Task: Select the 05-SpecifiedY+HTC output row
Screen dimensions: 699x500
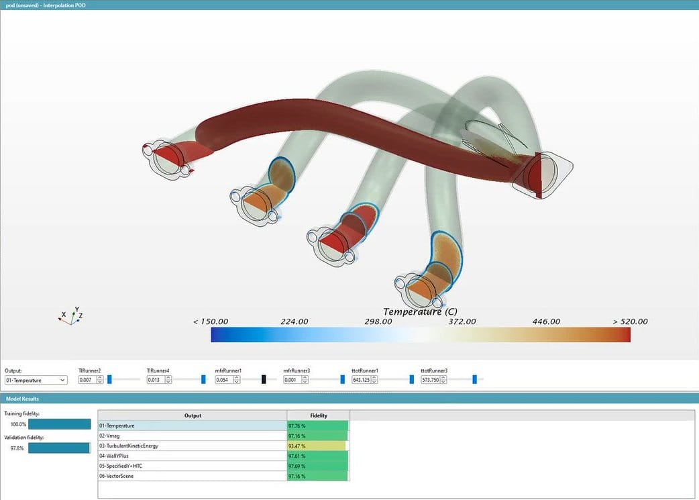Action: tap(224, 466)
